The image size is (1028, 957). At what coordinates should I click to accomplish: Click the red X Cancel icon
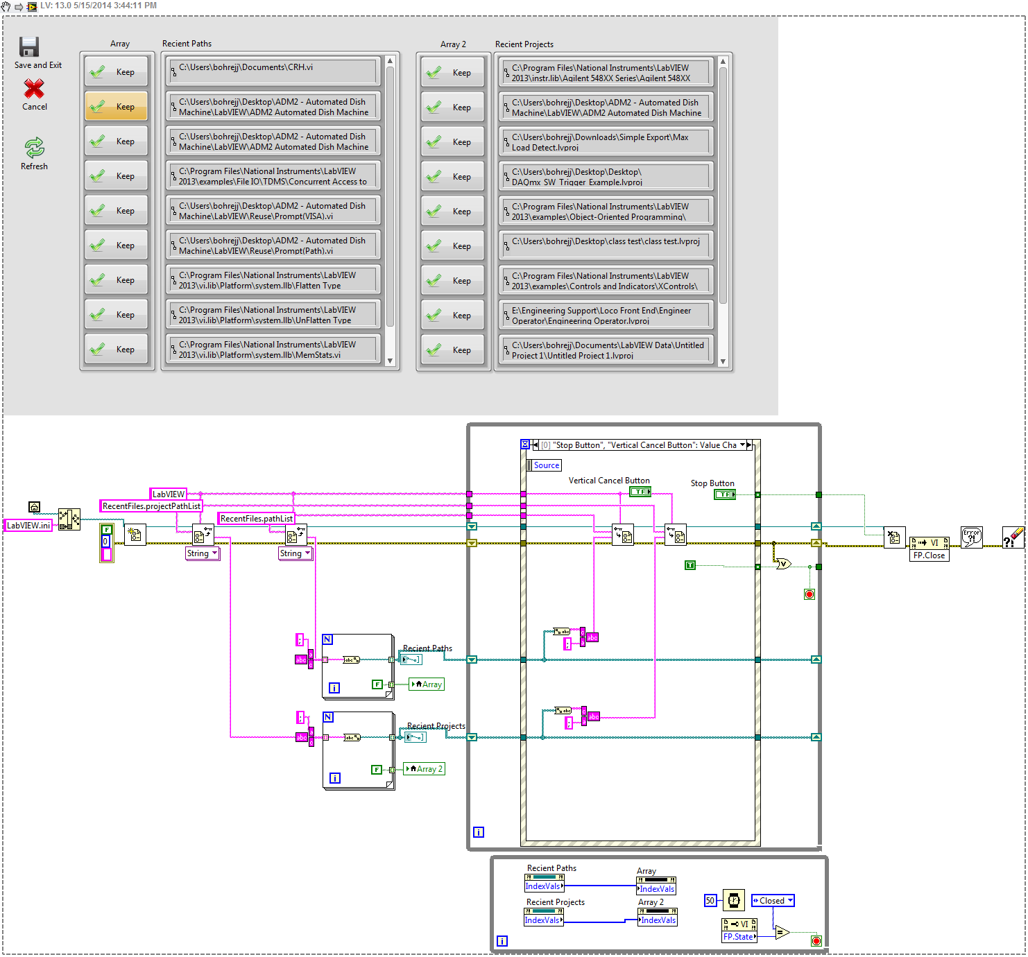tap(34, 89)
